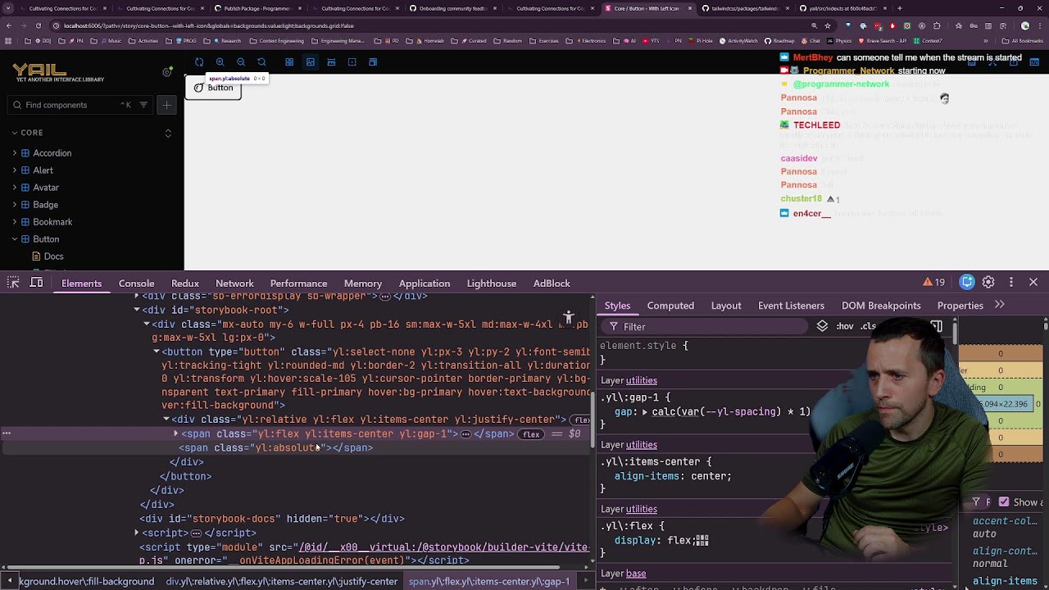Toggle the Show all checkbox in computed pane

coord(1004,501)
